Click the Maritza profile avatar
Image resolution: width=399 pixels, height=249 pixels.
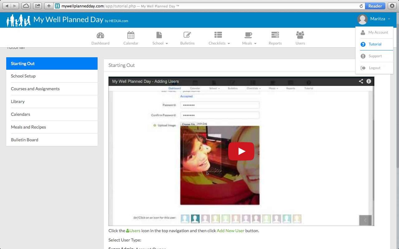tap(362, 19)
